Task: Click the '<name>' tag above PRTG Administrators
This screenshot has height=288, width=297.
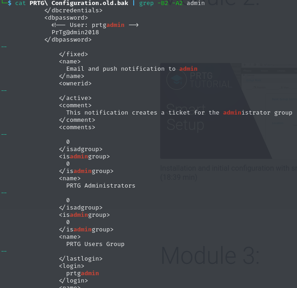Action: [70, 178]
